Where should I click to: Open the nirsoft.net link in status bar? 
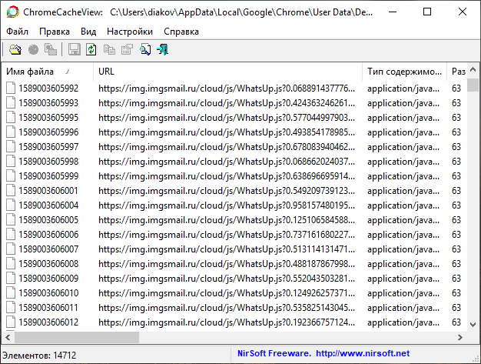pyautogui.click(x=363, y=353)
